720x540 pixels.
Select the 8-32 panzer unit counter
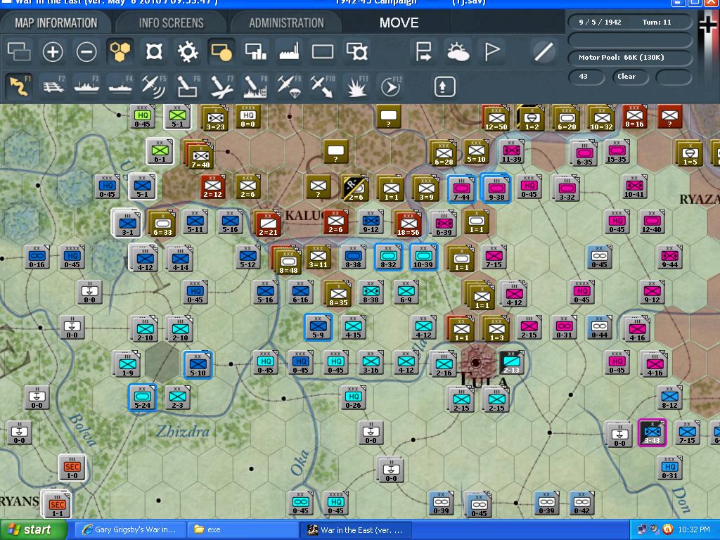[388, 257]
